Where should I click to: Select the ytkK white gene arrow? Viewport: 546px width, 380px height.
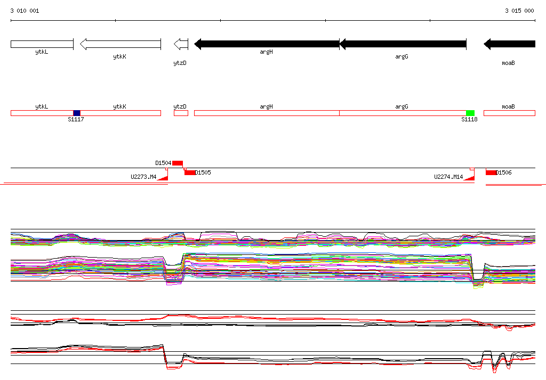tap(121, 44)
